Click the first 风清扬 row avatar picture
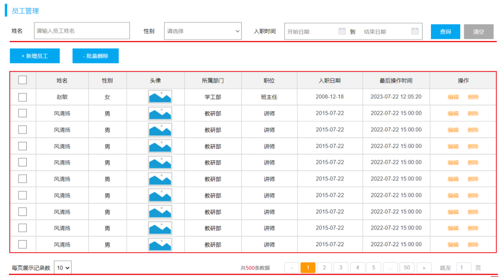This screenshot has height=277, width=502. click(160, 113)
